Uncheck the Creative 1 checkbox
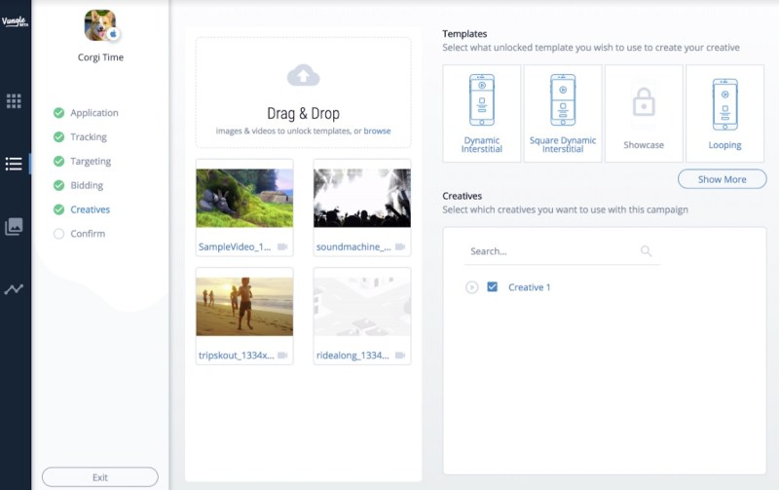The image size is (779, 490). (x=492, y=286)
